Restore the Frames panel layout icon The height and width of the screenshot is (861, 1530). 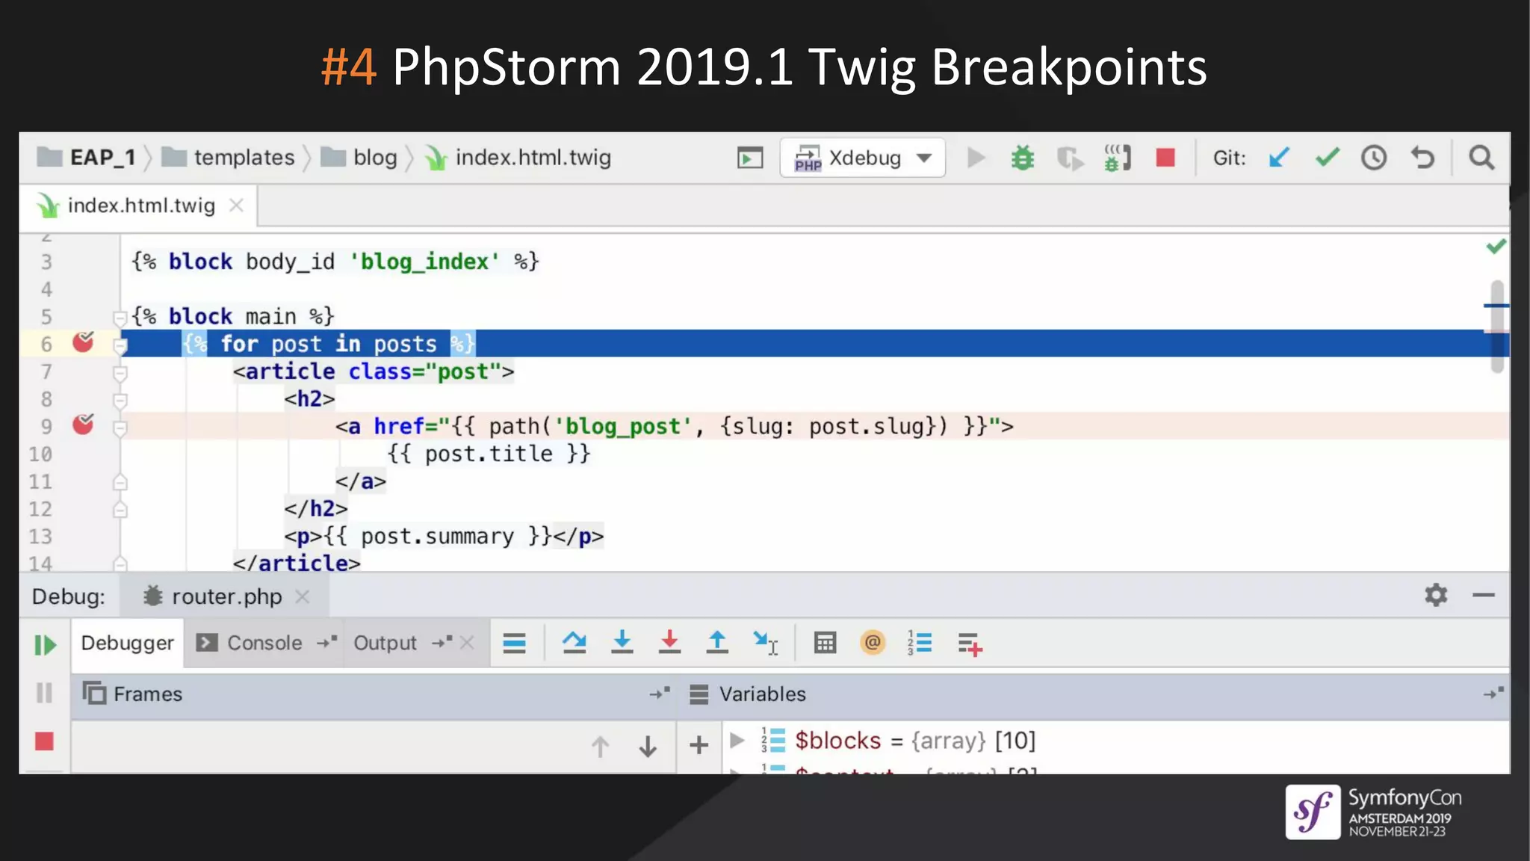click(x=660, y=694)
